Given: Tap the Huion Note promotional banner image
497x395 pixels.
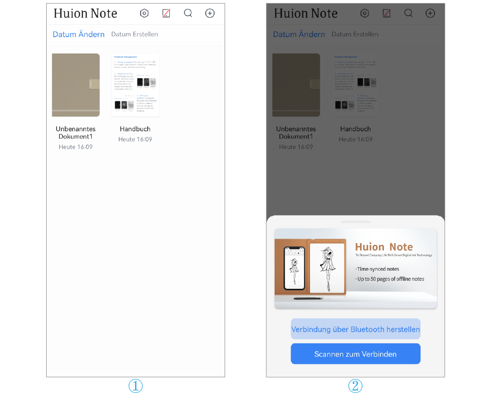Looking at the screenshot, I should 356,268.
